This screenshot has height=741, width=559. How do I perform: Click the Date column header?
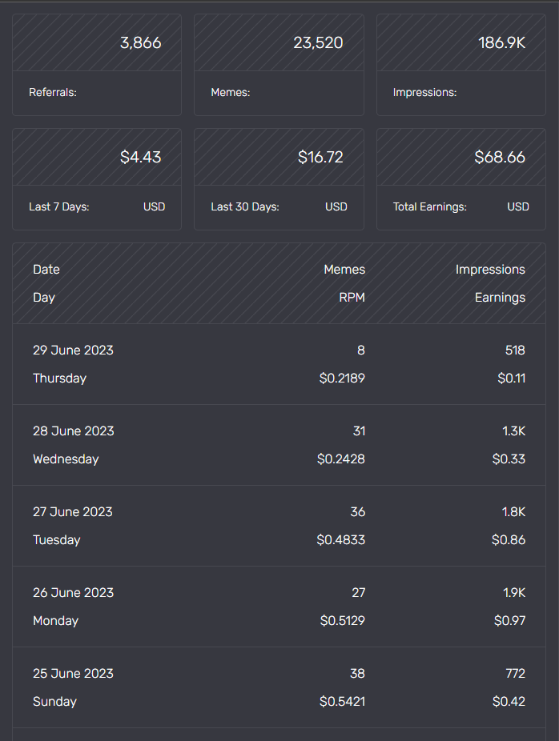click(x=46, y=270)
